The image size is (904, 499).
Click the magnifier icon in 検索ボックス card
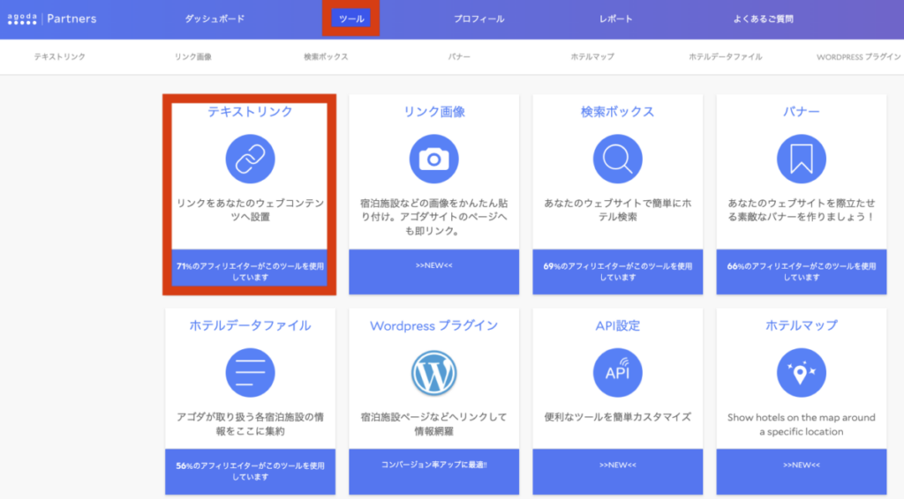[617, 159]
